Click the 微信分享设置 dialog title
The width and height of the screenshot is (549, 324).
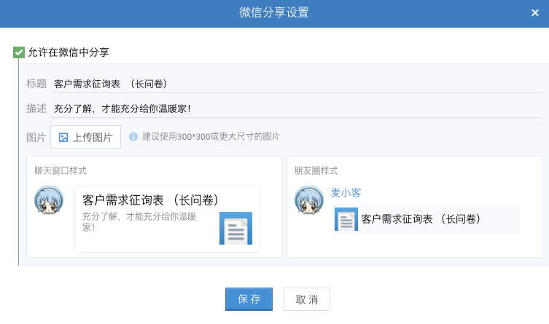click(x=274, y=12)
